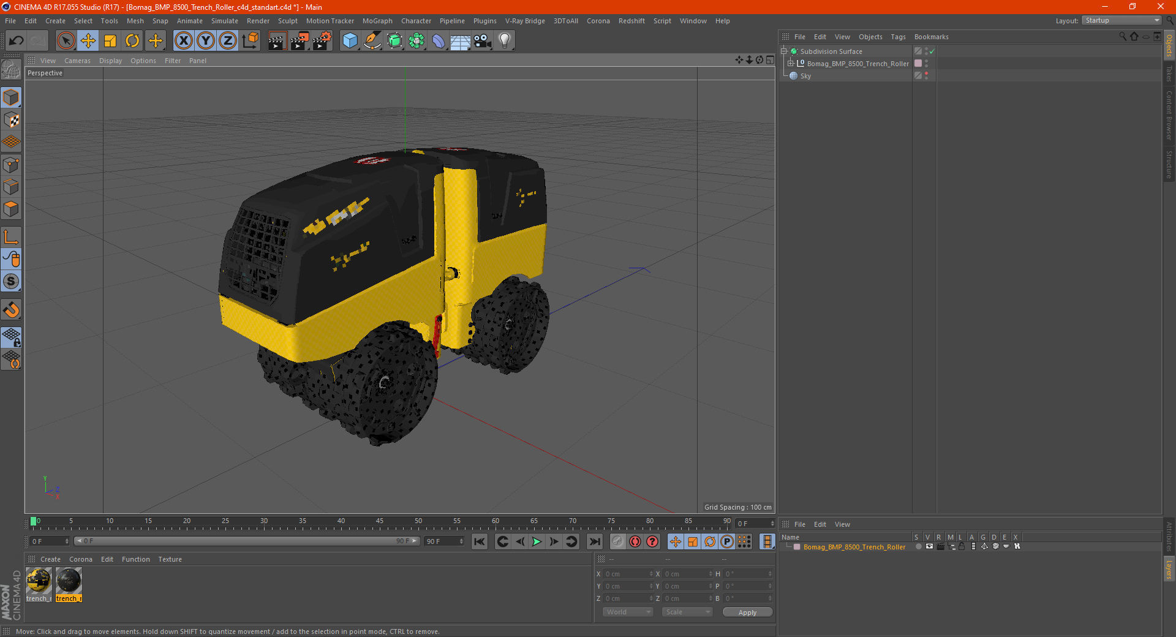Click the Undo arrow icon
Screen dimensions: 1176x637
click(x=17, y=41)
